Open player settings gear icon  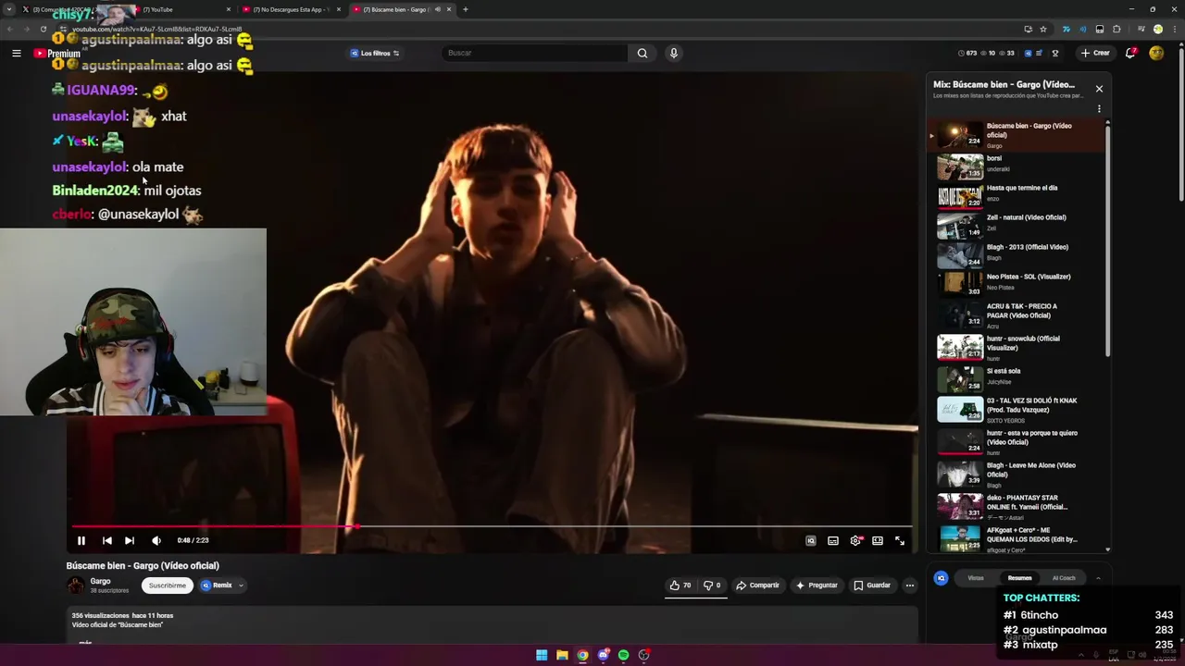click(x=855, y=541)
